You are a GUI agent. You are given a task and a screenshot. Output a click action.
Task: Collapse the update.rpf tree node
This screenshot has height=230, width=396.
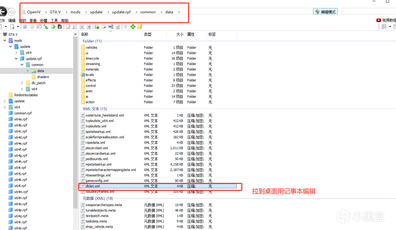coord(16,59)
